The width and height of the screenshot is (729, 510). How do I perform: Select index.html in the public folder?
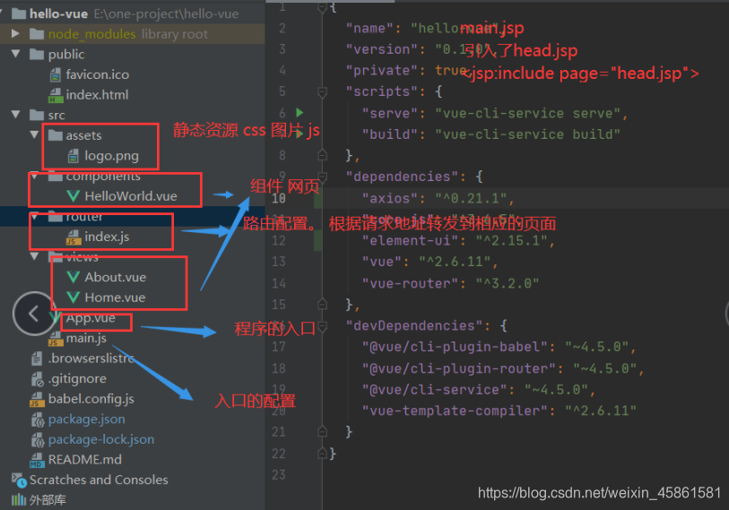97,95
